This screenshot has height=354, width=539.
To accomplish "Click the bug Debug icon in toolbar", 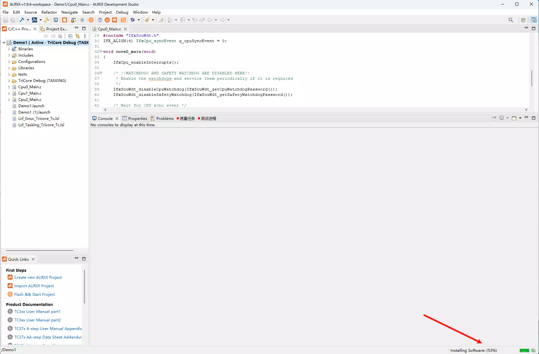I will tap(133, 20).
